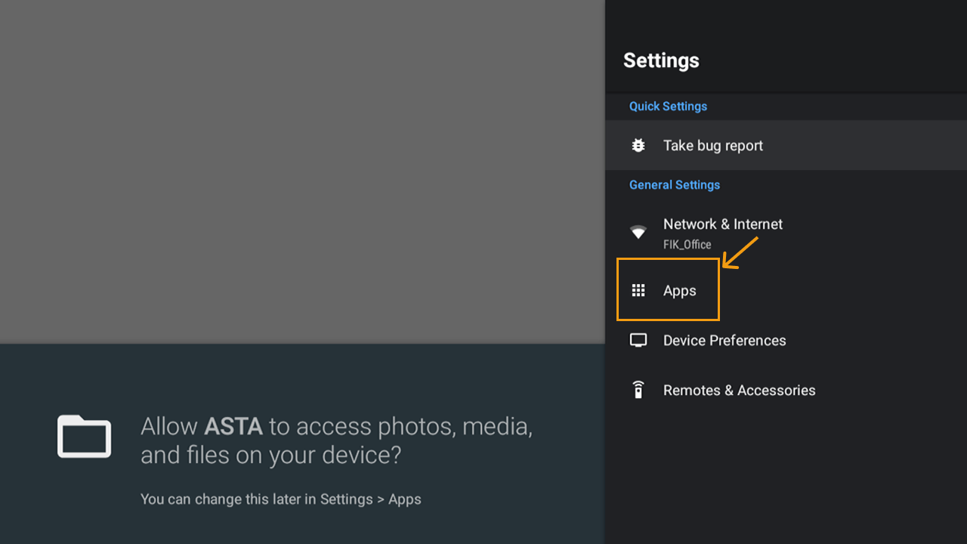Click the dimmed gray area above the prompt

(x=302, y=170)
